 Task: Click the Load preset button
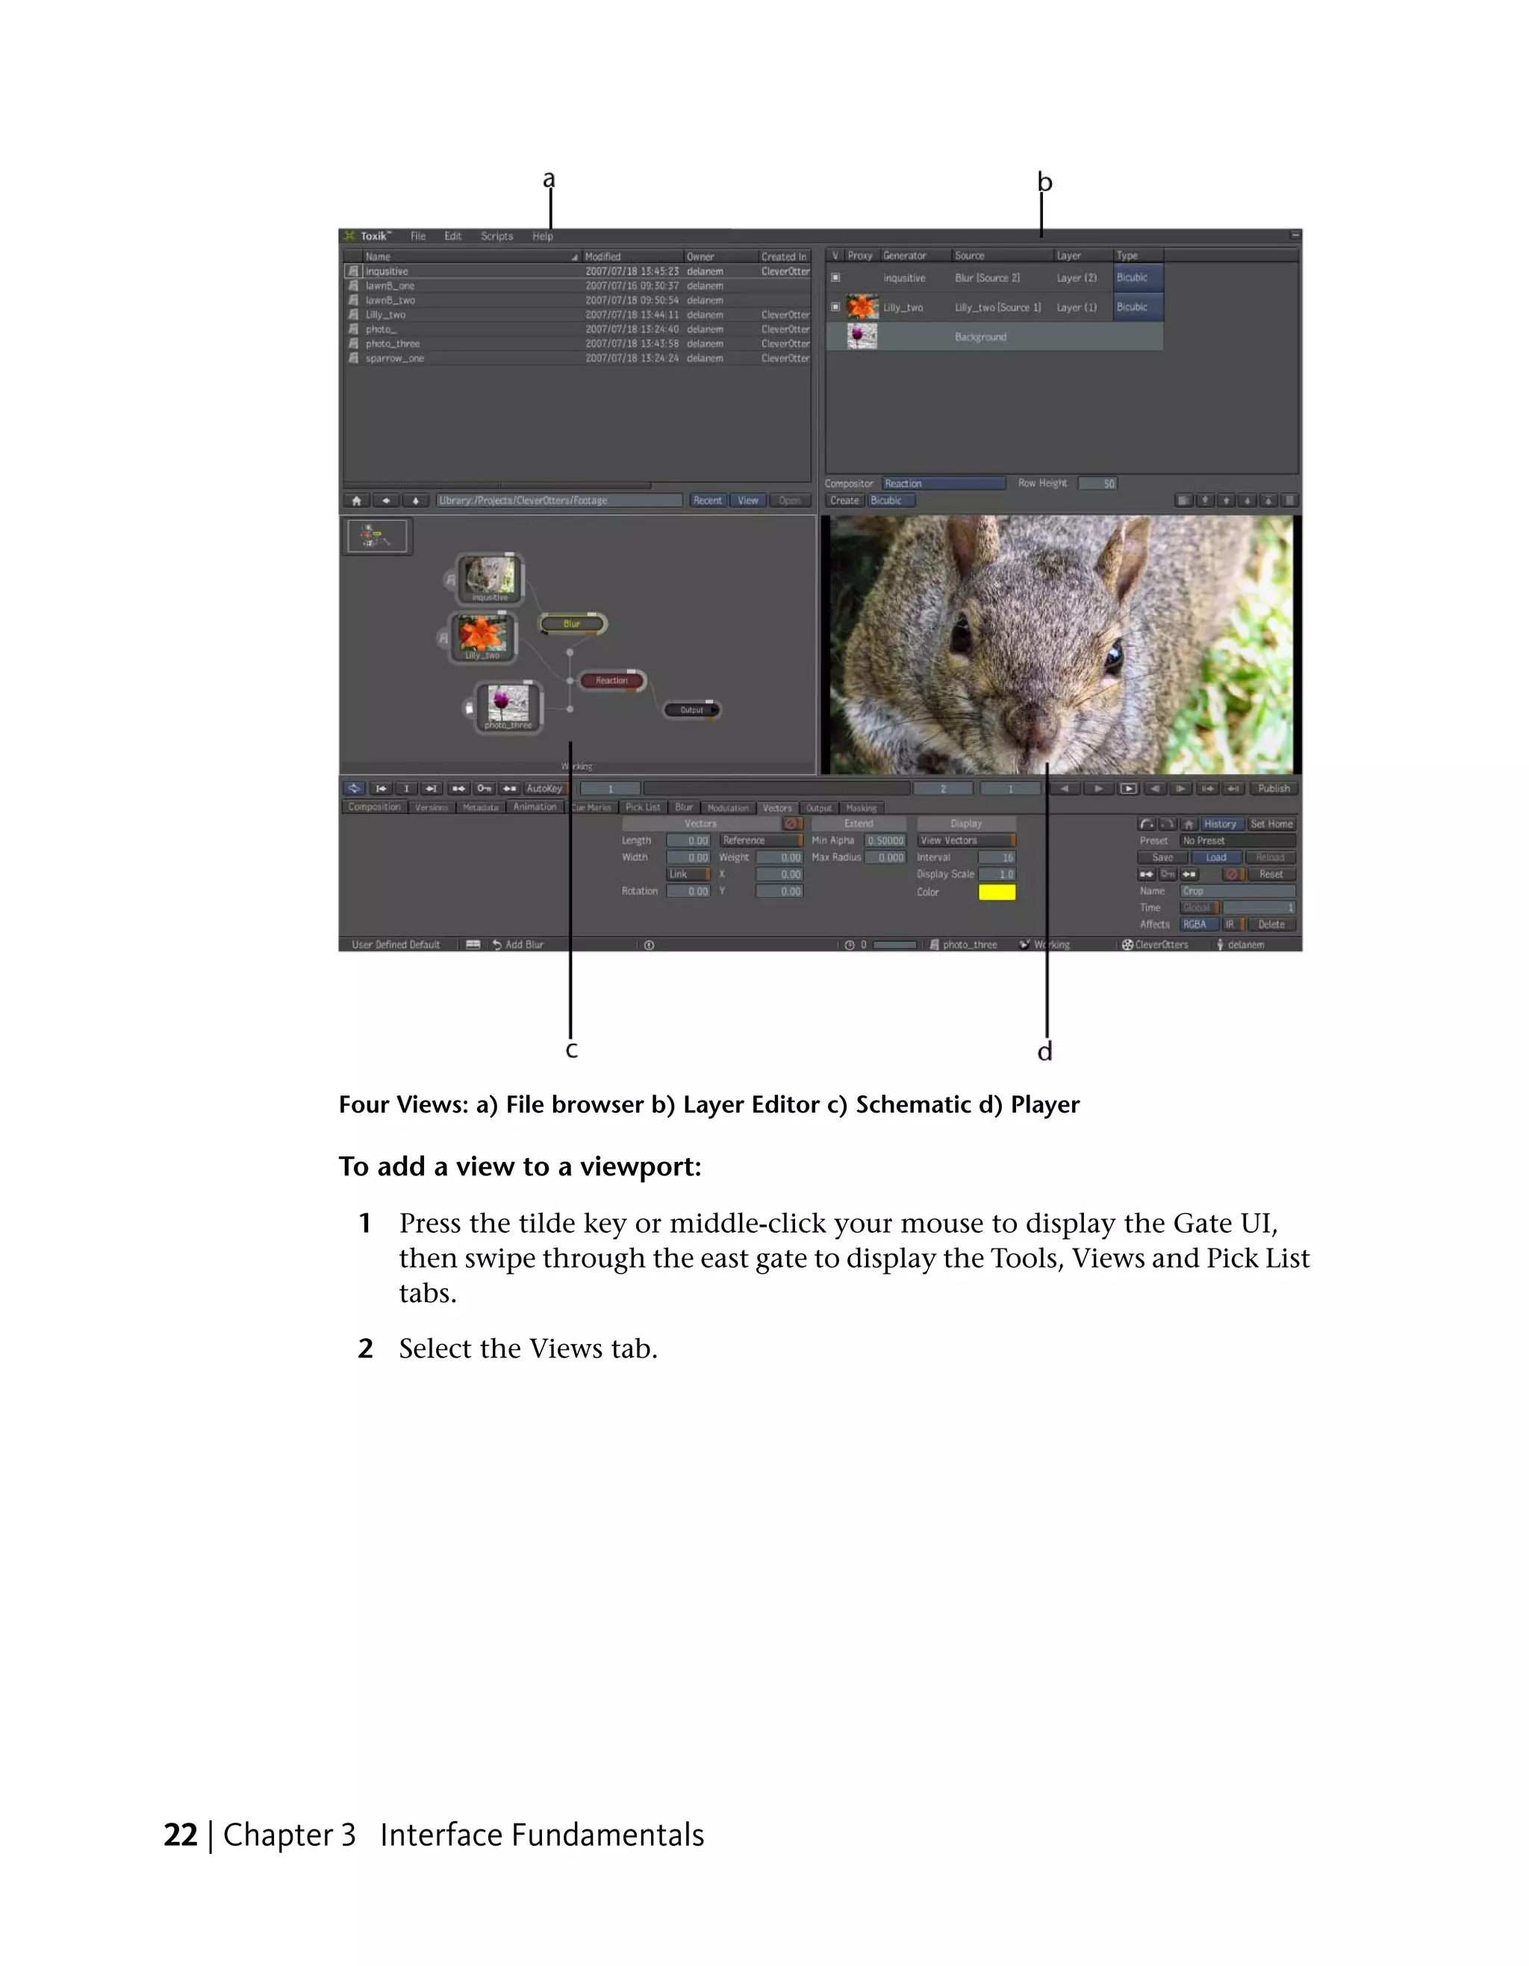click(1217, 858)
